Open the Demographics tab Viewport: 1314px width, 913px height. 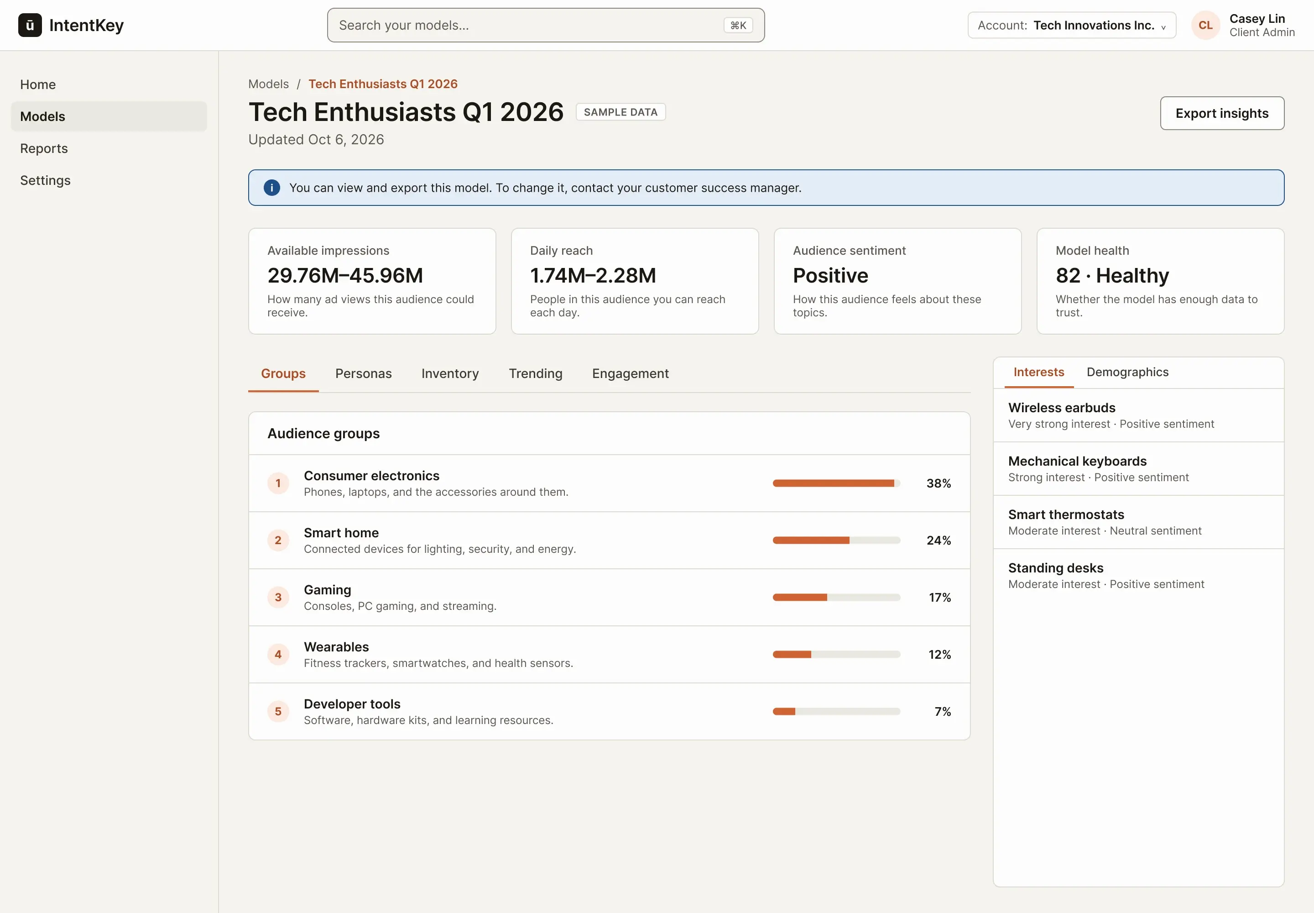click(x=1127, y=373)
